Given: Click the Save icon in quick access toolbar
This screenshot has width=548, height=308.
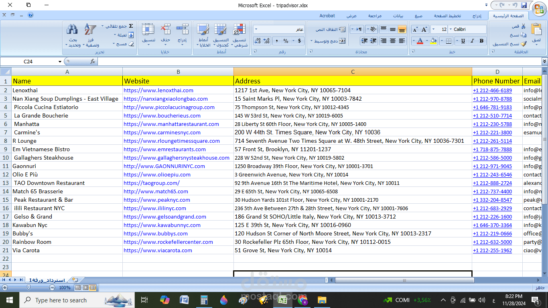Looking at the screenshot, I should point(524,5).
